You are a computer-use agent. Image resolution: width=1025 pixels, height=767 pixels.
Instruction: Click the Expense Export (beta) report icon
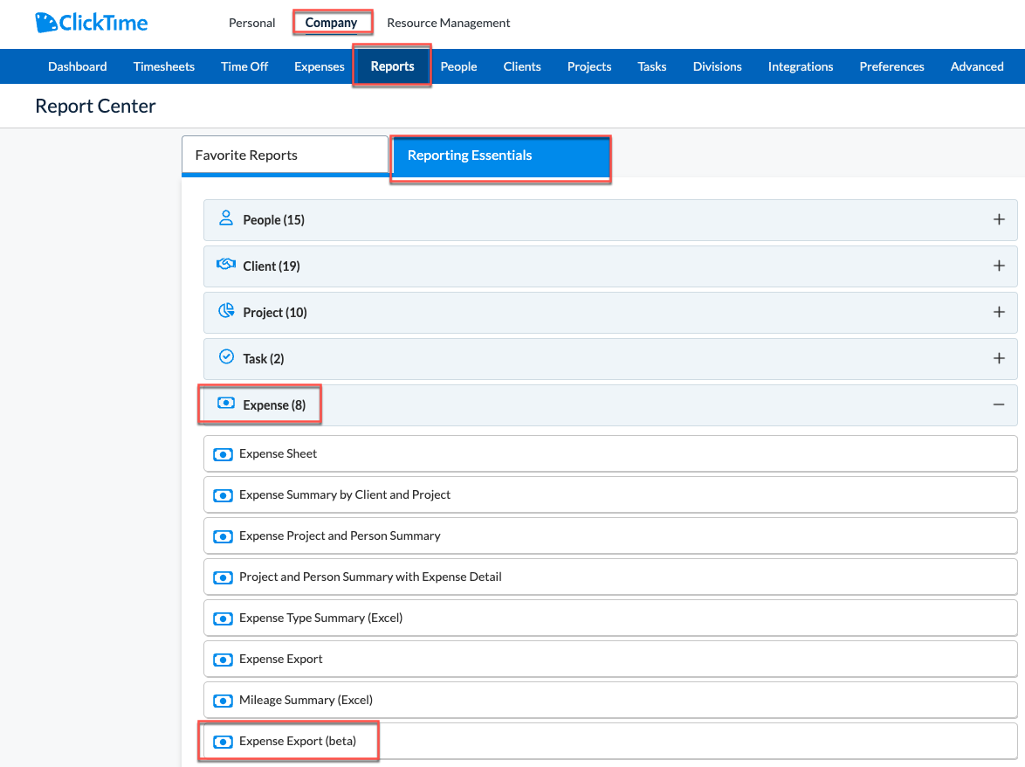(x=223, y=743)
